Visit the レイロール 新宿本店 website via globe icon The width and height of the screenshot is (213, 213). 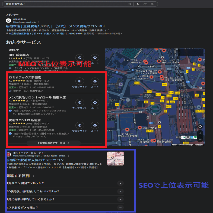coord(80,102)
